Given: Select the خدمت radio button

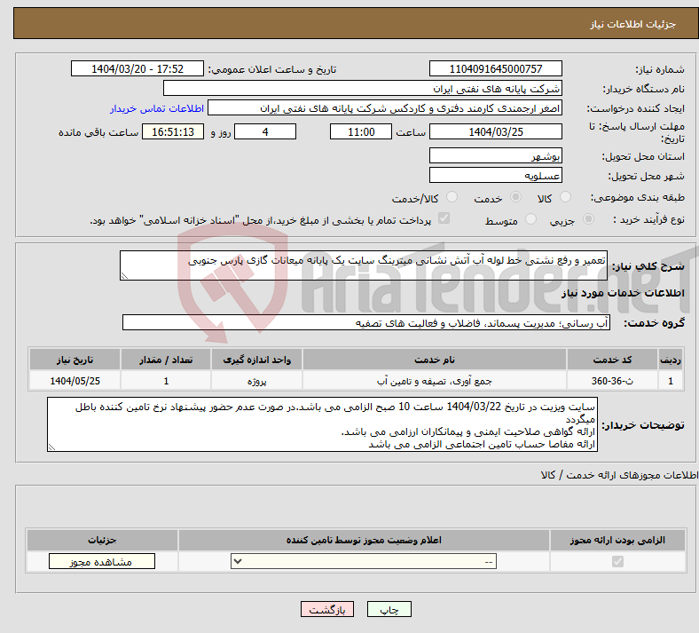Looking at the screenshot, I should coord(515,197).
